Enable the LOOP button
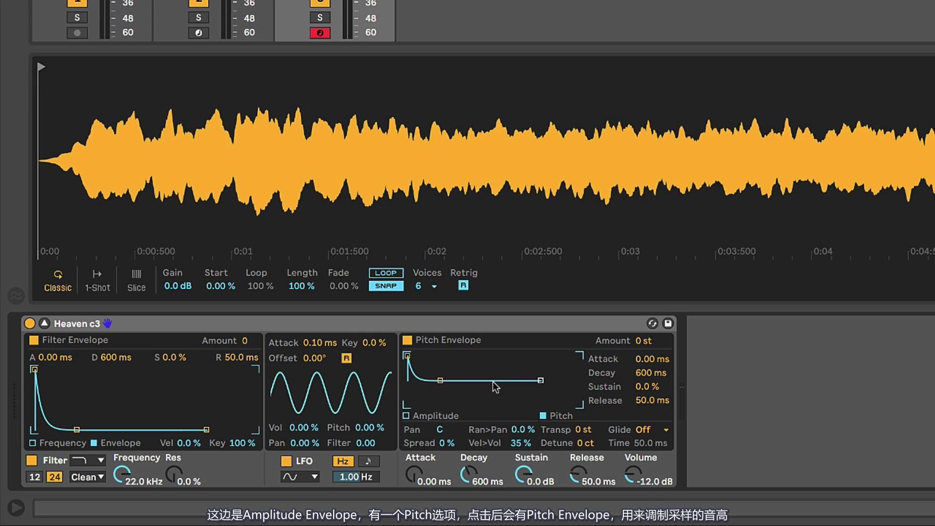Image resolution: width=935 pixels, height=526 pixels. [x=386, y=273]
